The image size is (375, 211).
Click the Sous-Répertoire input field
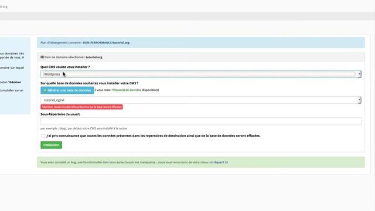[200, 121]
